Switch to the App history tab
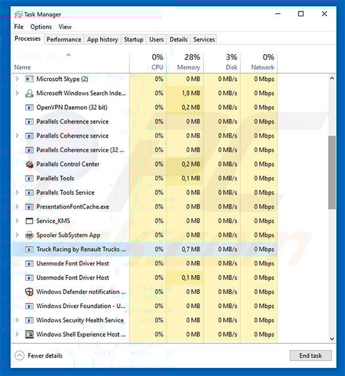The image size is (345, 376). [102, 39]
